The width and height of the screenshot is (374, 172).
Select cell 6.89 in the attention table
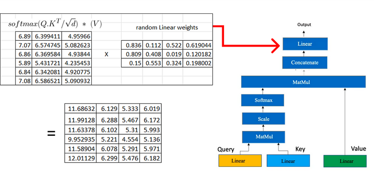point(23,36)
